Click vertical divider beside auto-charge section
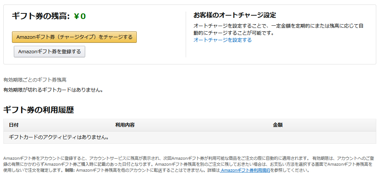The image size is (380, 178). click(186, 34)
